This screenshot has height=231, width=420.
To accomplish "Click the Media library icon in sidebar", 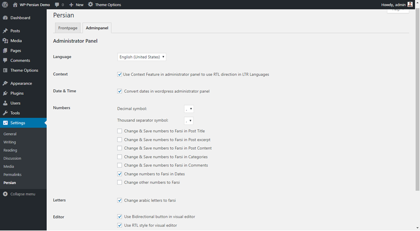I will pyautogui.click(x=5, y=41).
